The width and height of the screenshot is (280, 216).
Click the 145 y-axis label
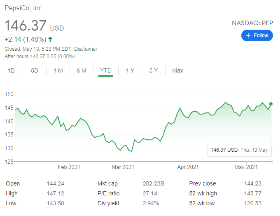point(9,108)
